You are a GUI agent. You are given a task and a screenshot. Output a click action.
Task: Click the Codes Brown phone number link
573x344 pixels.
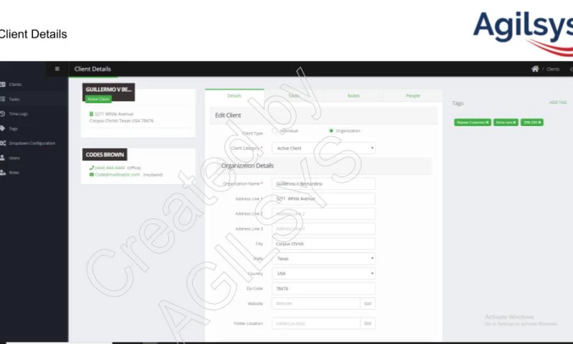pyautogui.click(x=110, y=168)
